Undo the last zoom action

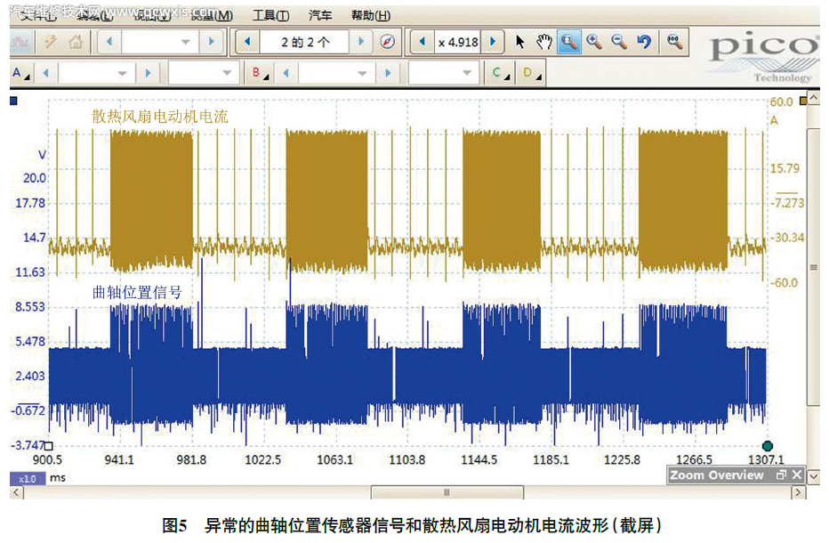coord(643,42)
